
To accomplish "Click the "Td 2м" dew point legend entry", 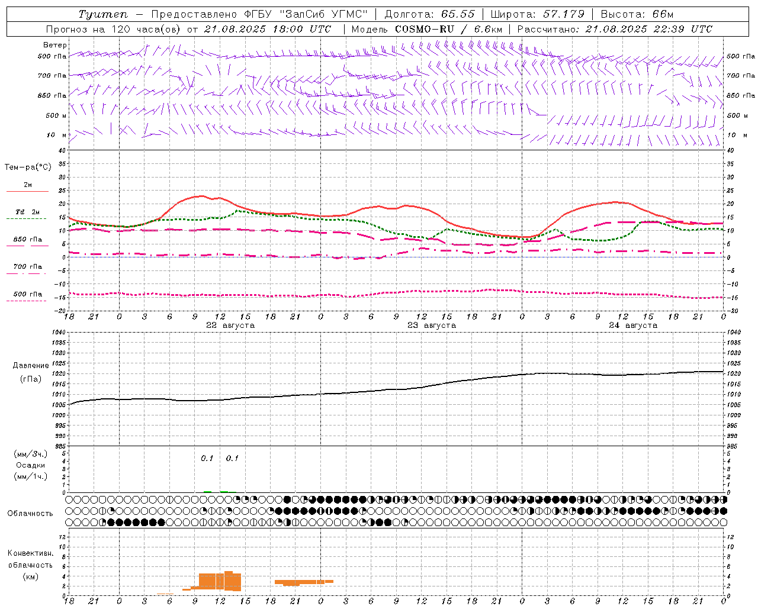I will [x=27, y=212].
